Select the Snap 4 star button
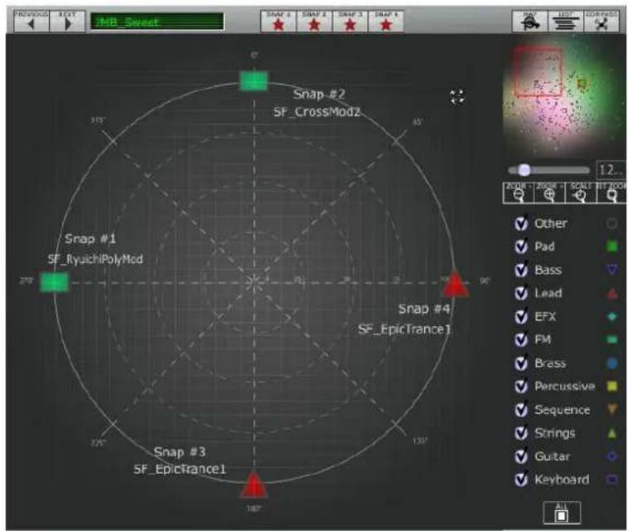The width and height of the screenshot is (628, 531). 385,22
